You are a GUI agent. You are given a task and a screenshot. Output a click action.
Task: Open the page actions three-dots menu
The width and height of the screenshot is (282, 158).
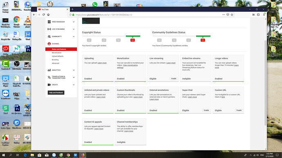pyautogui.click(x=224, y=15)
